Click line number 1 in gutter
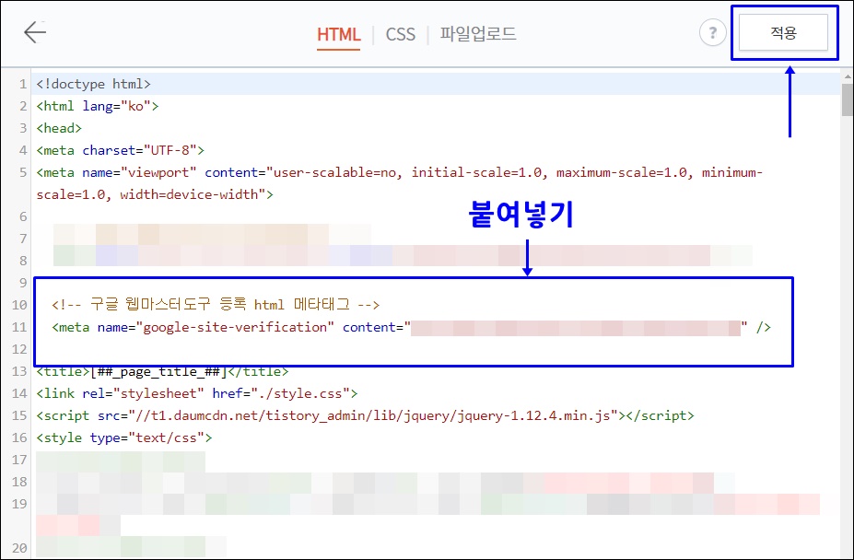Image resolution: width=854 pixels, height=560 pixels. point(23,84)
